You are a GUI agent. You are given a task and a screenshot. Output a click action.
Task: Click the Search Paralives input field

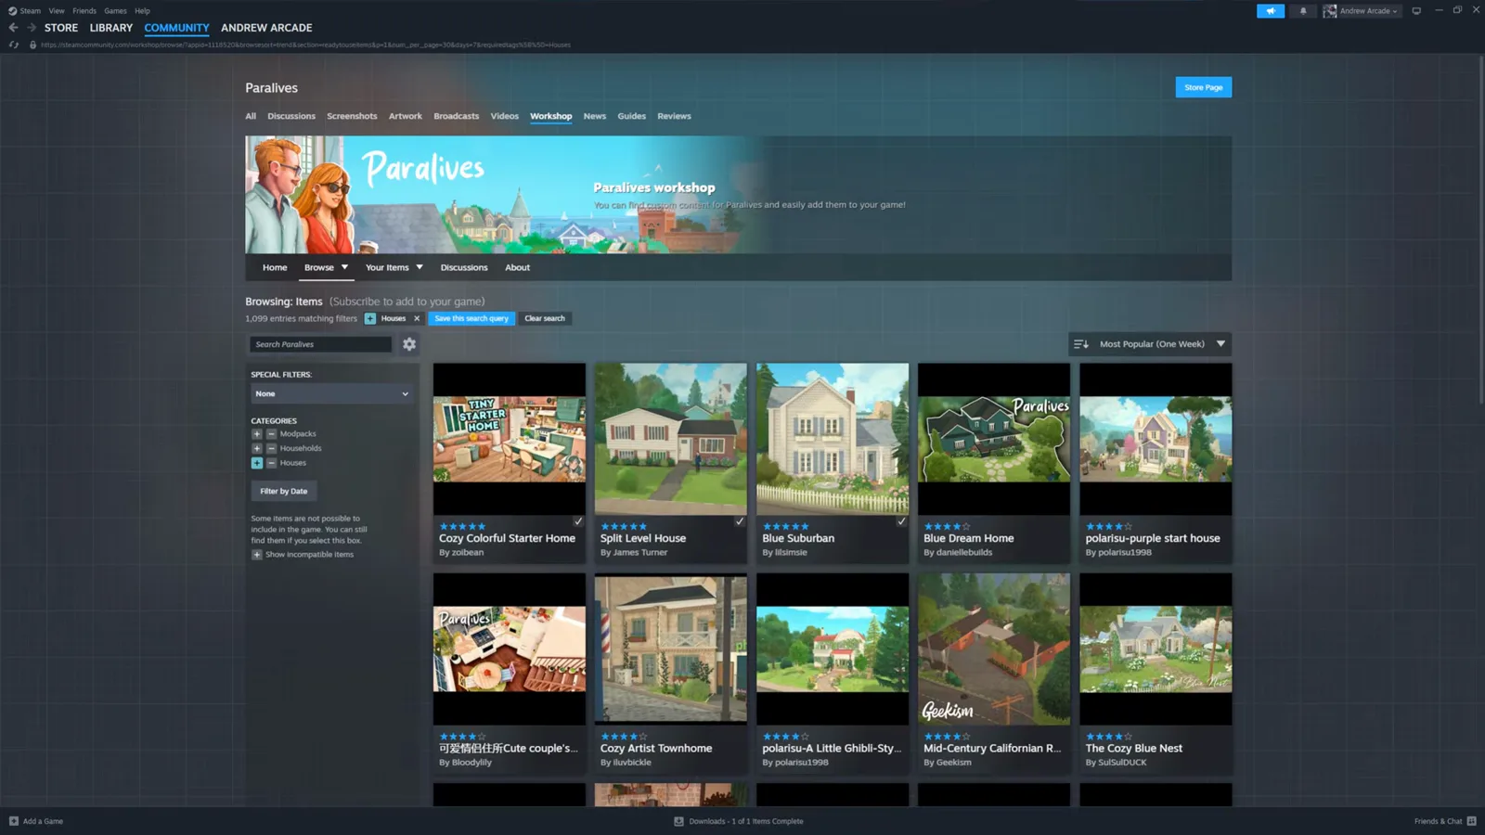pos(320,344)
